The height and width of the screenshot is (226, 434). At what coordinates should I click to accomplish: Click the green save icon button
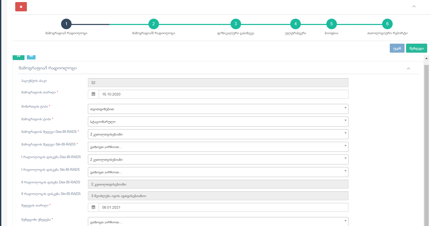(18, 57)
